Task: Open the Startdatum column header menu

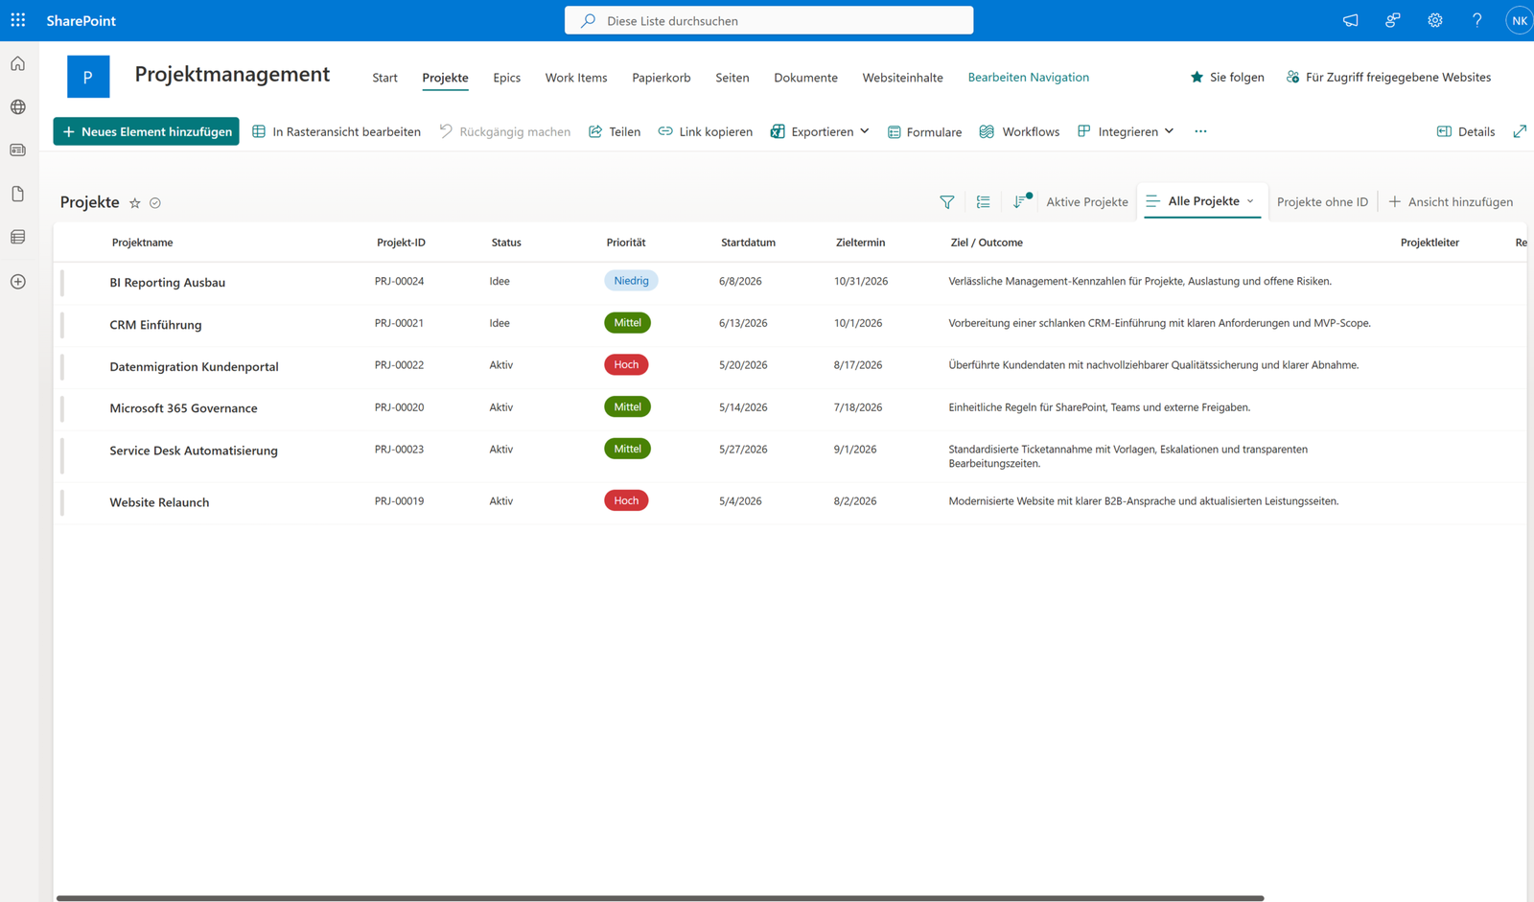Action: 748,243
